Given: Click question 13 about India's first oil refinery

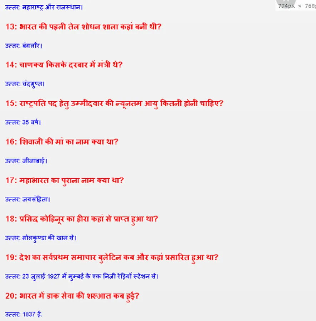Looking at the screenshot, I should point(83,27).
